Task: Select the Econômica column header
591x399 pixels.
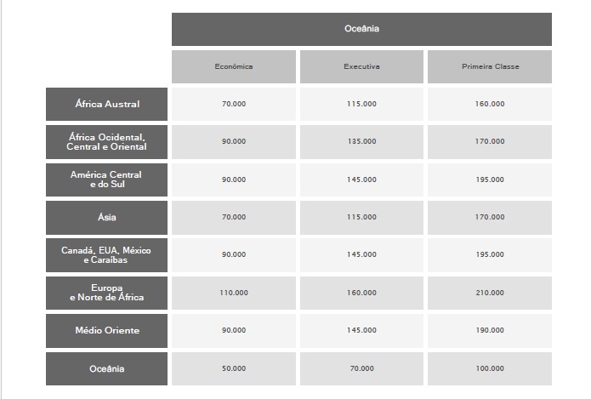Action: click(234, 66)
